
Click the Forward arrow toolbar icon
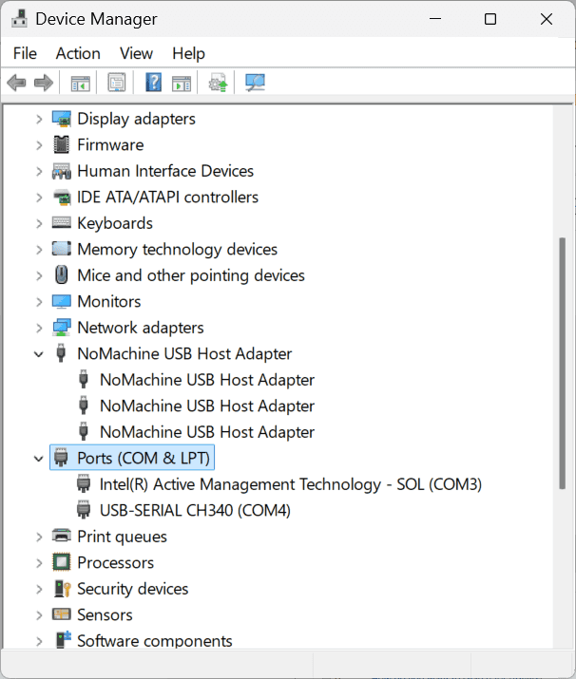(43, 84)
